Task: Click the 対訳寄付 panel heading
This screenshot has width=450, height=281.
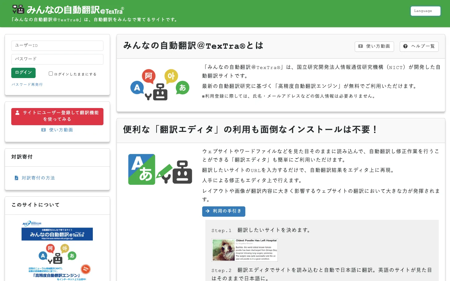Action: point(22,157)
